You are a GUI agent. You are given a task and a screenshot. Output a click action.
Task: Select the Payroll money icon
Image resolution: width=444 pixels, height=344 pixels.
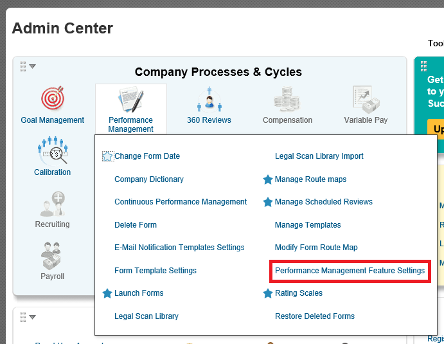52,256
